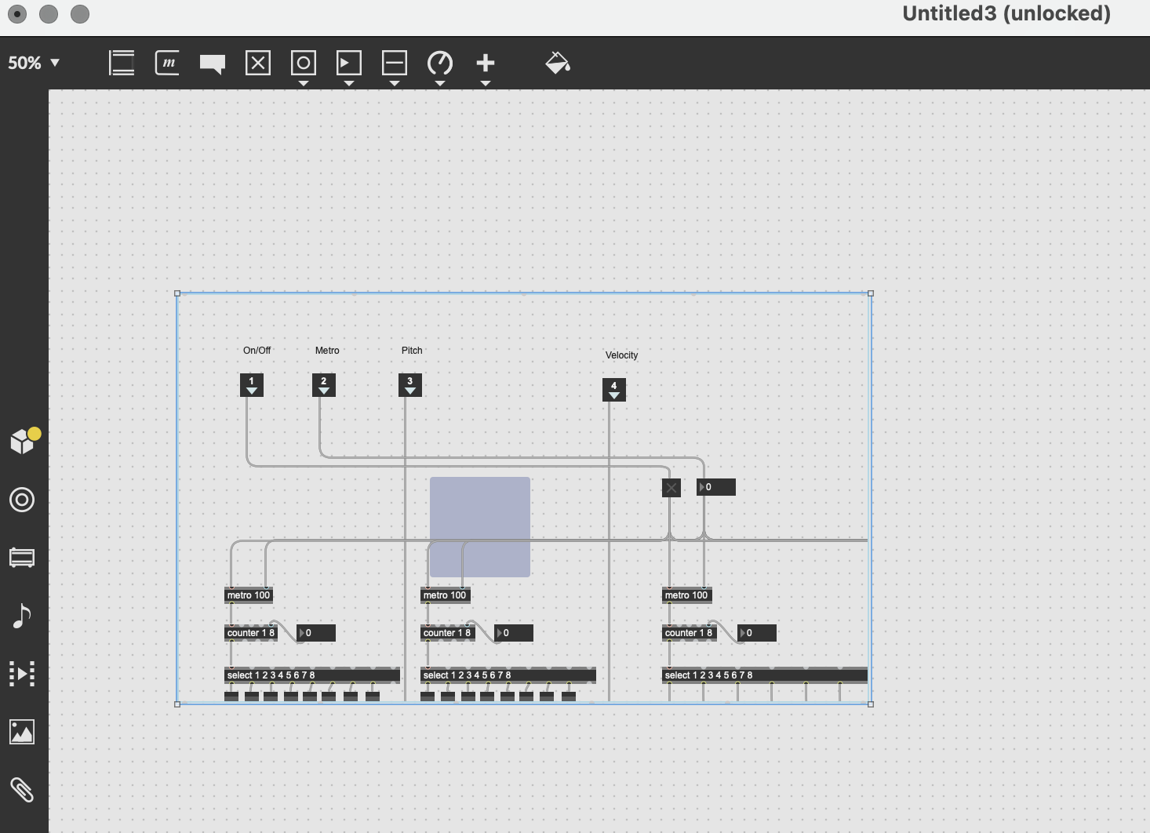
Task: Click the Object list icon in toolbar
Action: pyautogui.click(x=122, y=63)
